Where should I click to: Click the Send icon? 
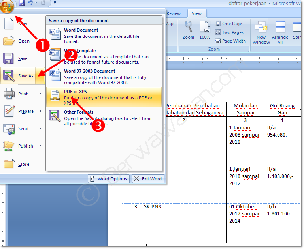click(9, 129)
